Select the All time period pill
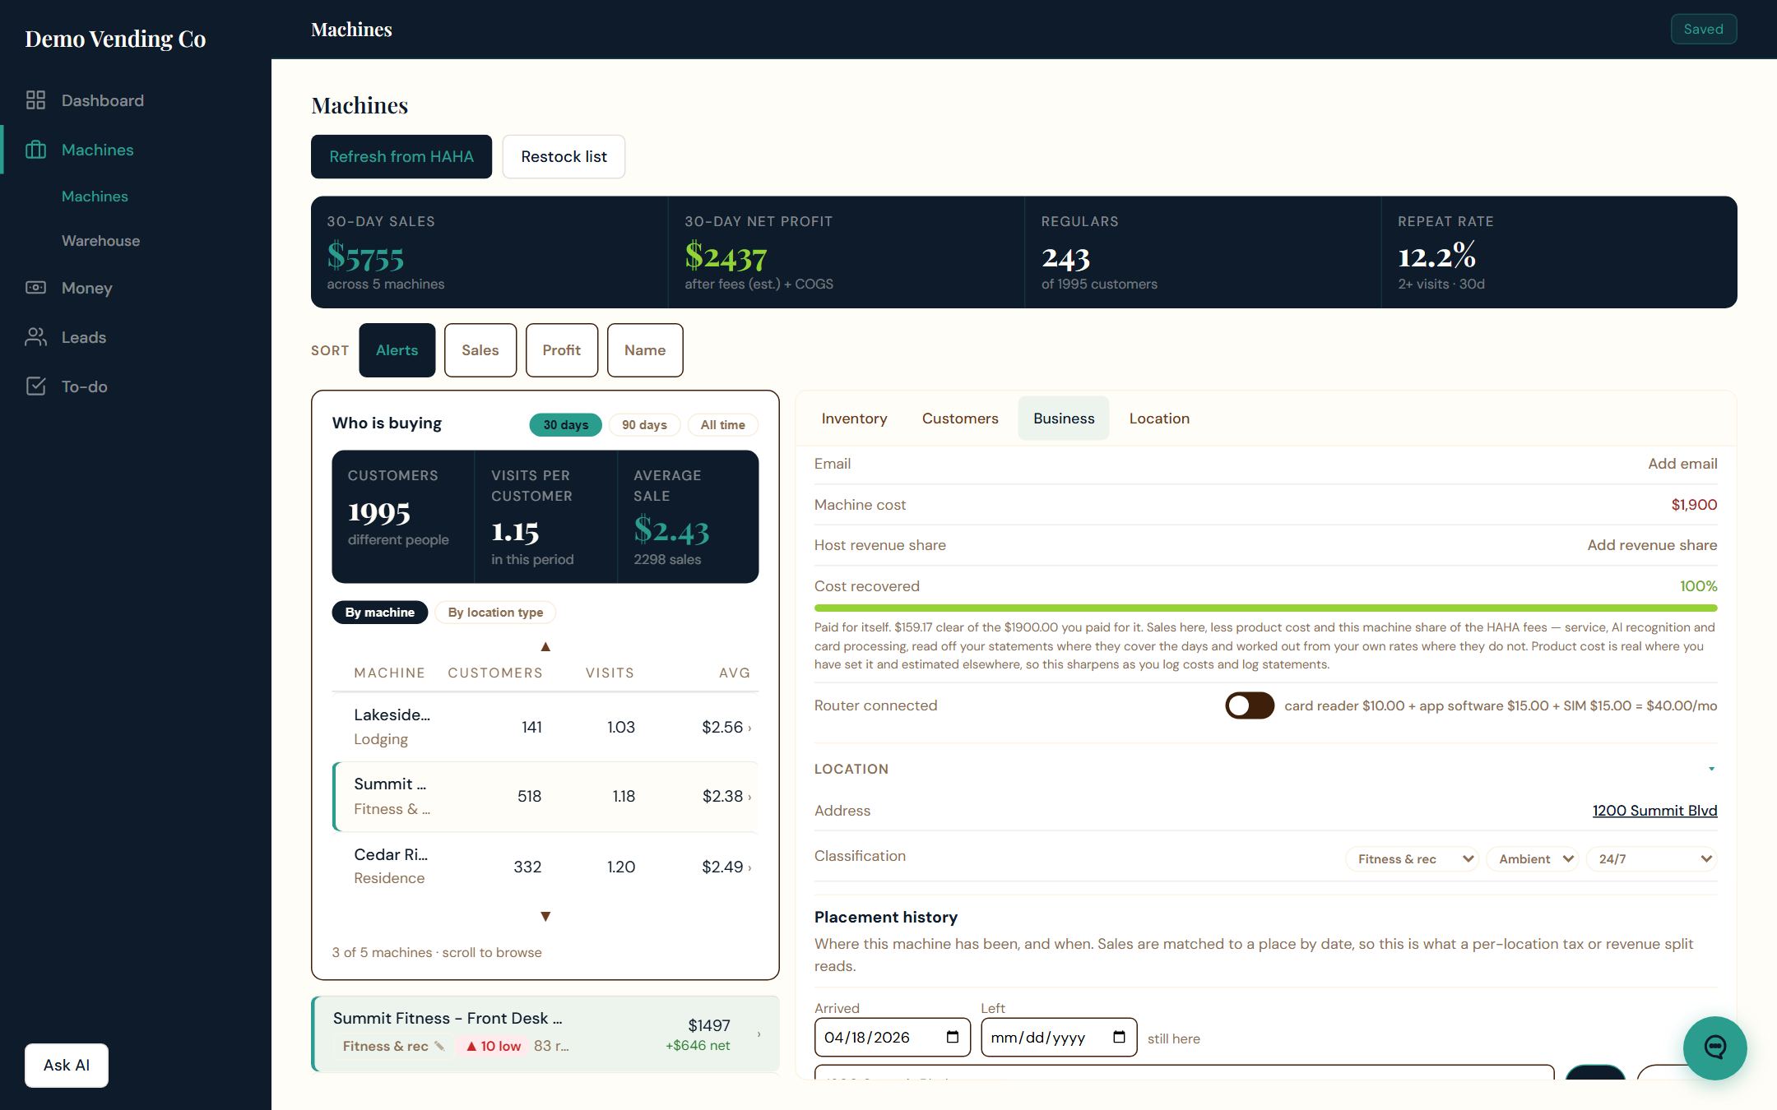 (x=722, y=424)
